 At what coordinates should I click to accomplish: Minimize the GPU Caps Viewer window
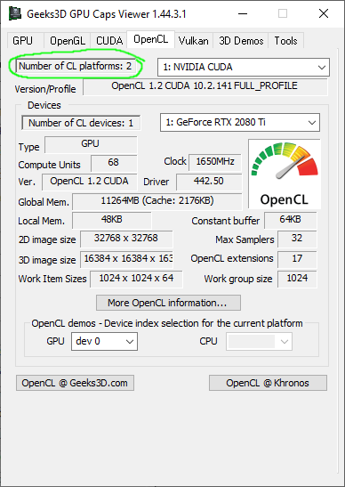click(242, 13)
